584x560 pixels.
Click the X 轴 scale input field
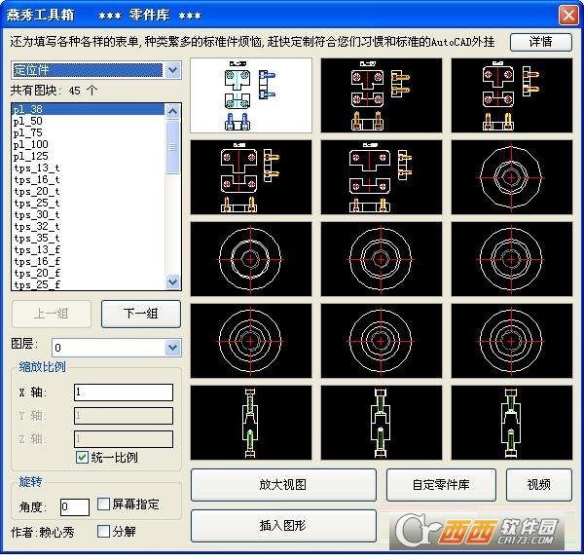[x=124, y=392]
